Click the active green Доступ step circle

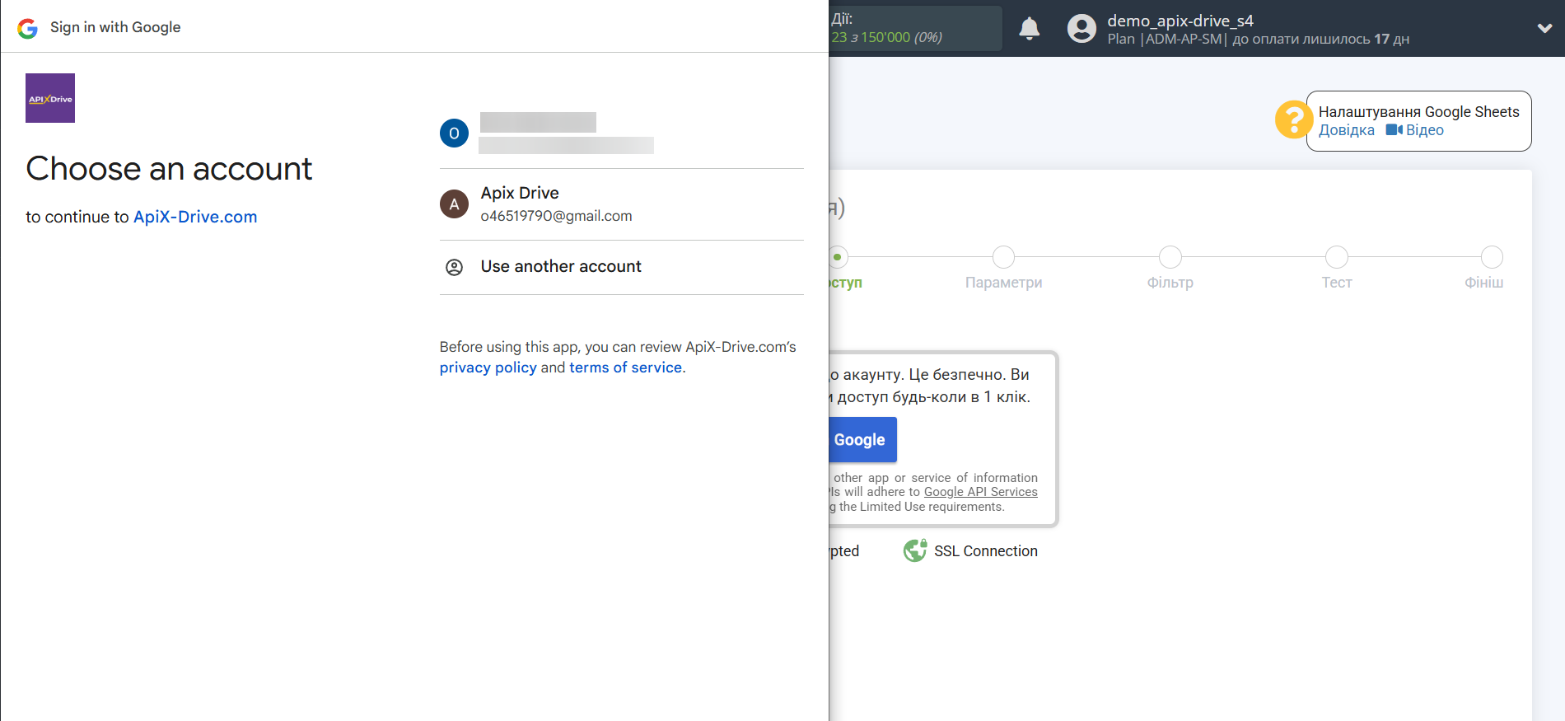(839, 257)
